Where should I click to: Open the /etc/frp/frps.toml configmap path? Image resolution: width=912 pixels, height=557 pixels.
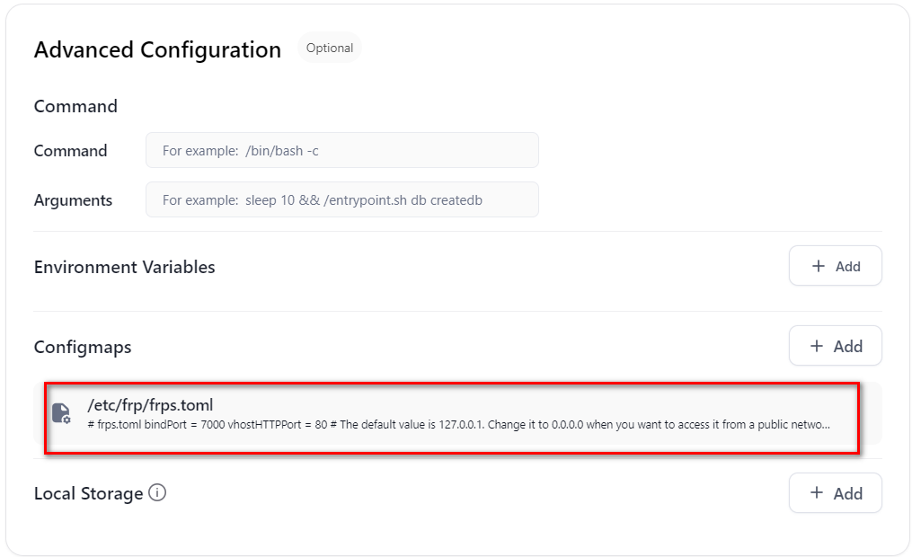click(150, 404)
